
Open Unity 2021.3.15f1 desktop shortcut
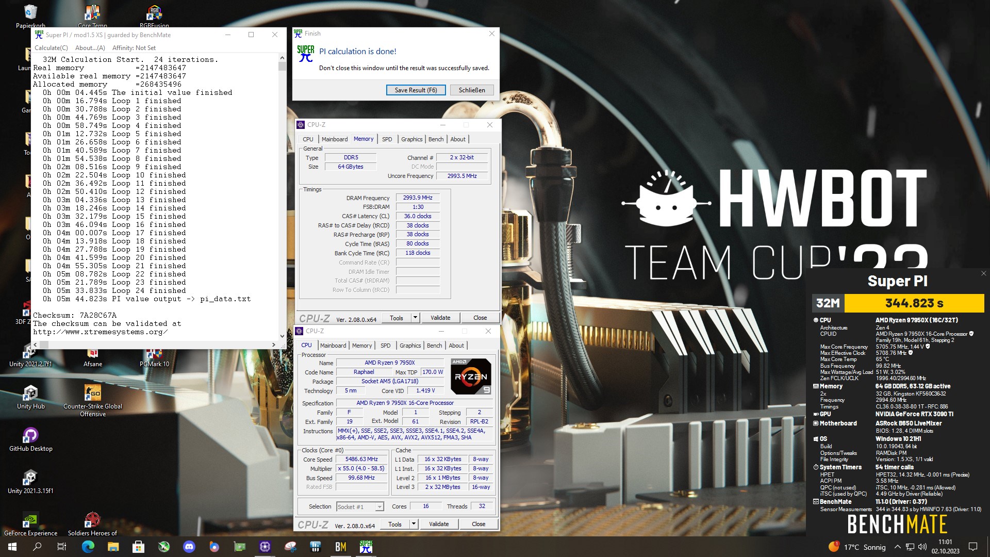(x=30, y=482)
